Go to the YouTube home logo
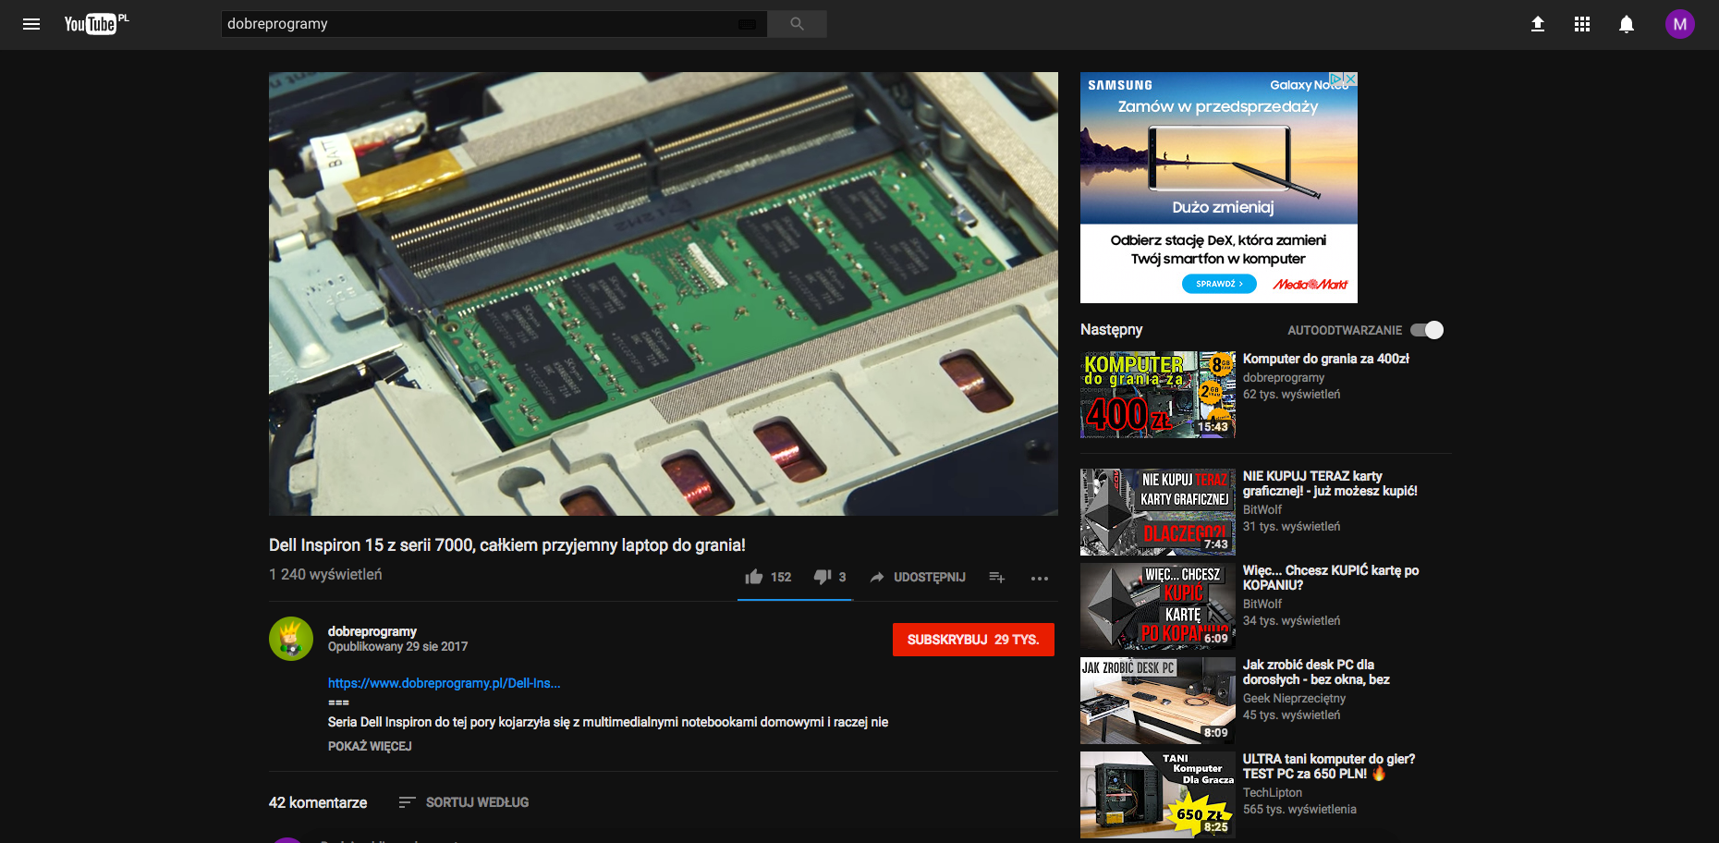This screenshot has width=1719, height=843. [x=96, y=24]
